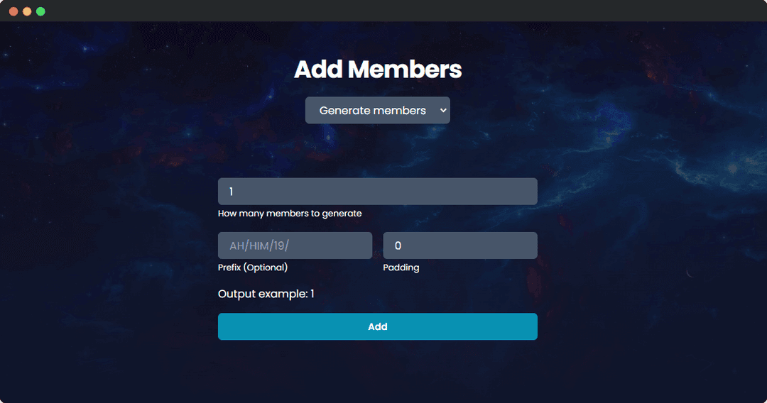Image resolution: width=767 pixels, height=403 pixels.
Task: Click the Add Members heading
Action: 378,70
